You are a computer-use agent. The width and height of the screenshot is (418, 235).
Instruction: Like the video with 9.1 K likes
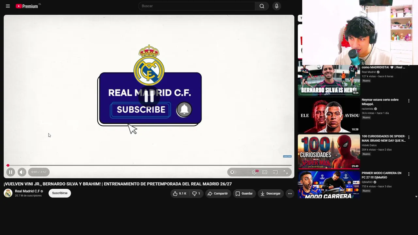pyautogui.click(x=180, y=194)
